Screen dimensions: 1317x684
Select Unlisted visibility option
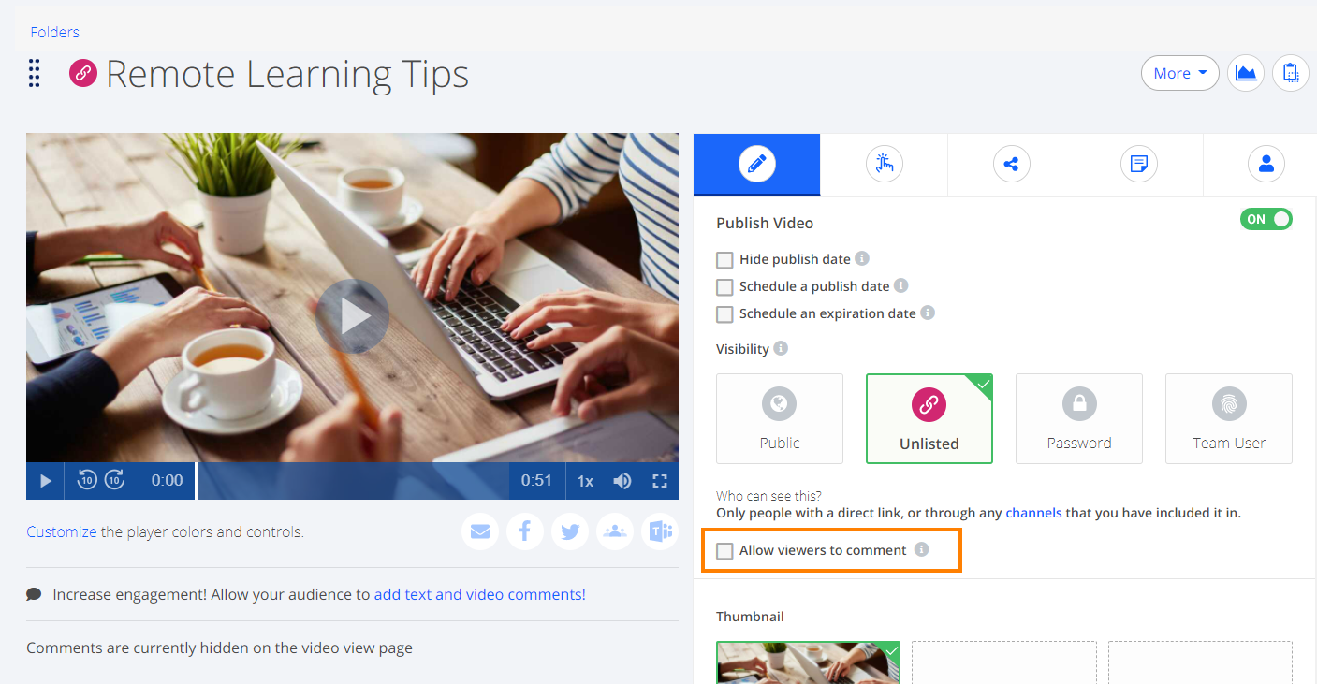(x=929, y=419)
